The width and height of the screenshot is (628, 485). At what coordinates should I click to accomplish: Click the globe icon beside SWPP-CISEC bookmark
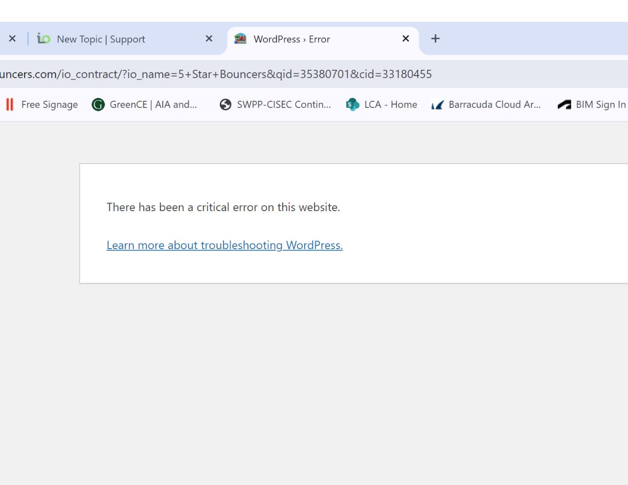pyautogui.click(x=226, y=105)
